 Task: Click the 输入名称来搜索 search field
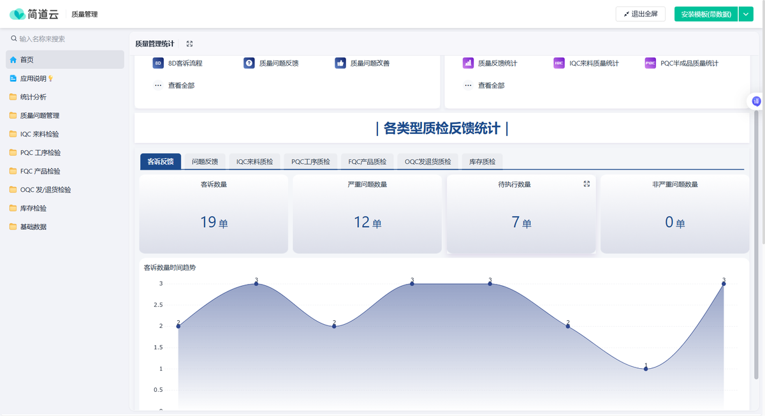65,39
